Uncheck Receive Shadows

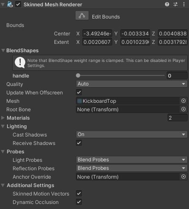point(79,143)
